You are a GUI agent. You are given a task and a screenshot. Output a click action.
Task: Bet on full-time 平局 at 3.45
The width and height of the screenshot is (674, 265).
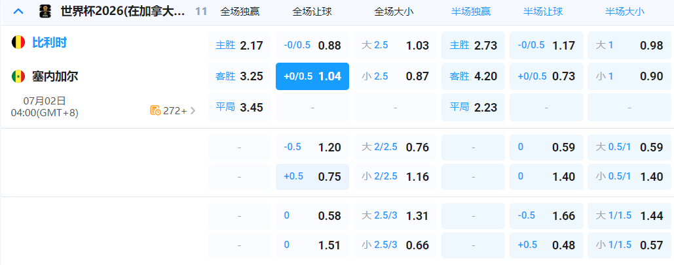pos(240,108)
